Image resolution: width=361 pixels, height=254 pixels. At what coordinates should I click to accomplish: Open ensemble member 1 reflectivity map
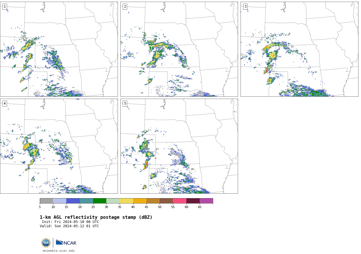(x=59, y=49)
